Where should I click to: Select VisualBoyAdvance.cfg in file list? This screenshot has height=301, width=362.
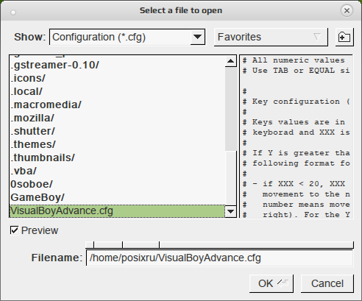pyautogui.click(x=117, y=211)
